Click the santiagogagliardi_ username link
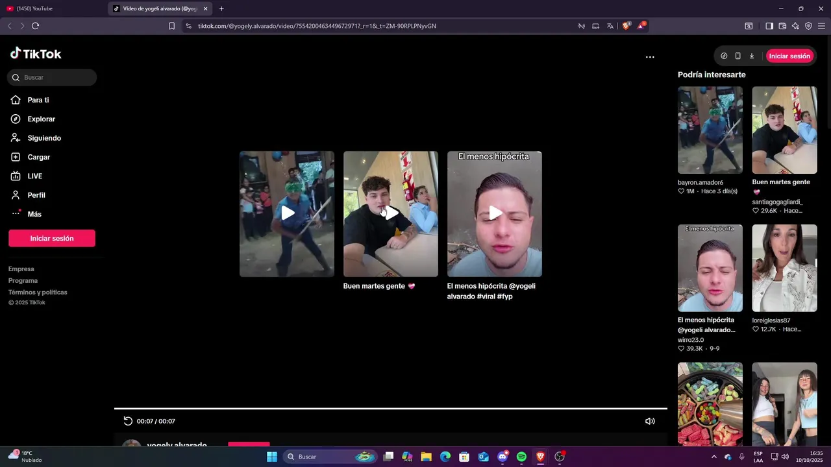 point(778,202)
